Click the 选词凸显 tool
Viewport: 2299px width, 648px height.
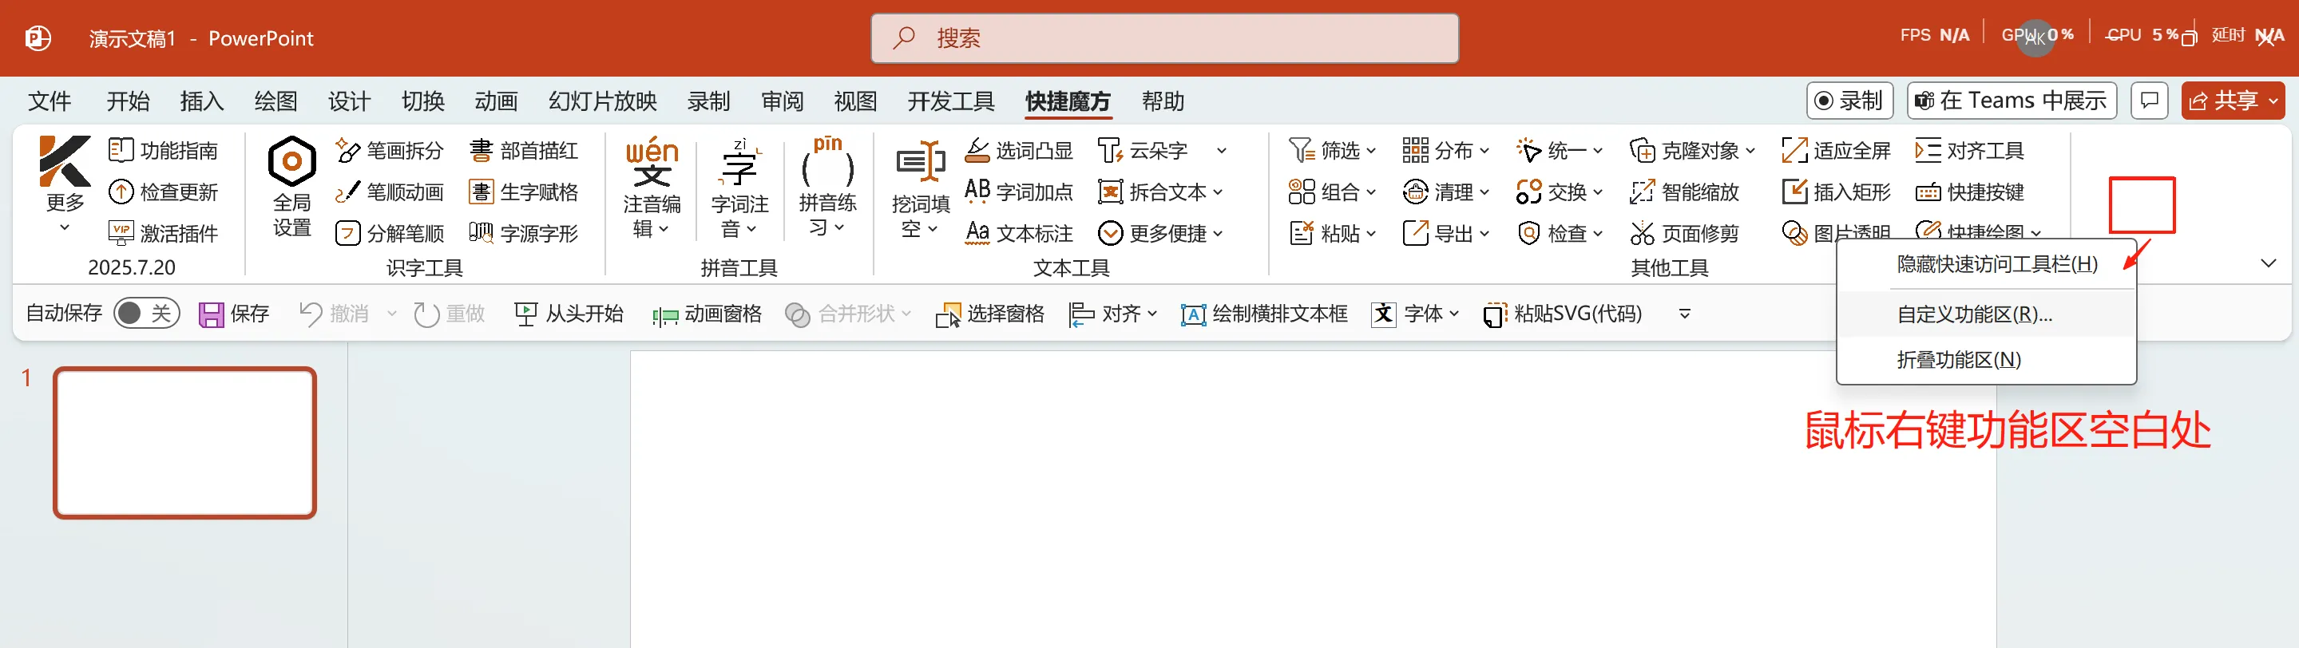1018,151
